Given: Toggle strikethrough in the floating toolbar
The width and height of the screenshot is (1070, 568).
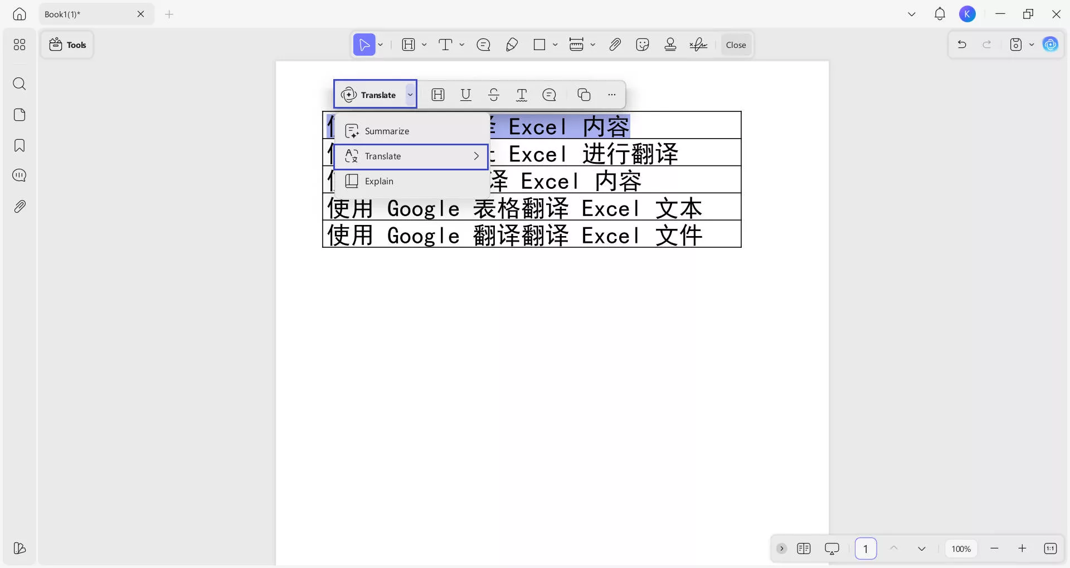Looking at the screenshot, I should [x=494, y=95].
